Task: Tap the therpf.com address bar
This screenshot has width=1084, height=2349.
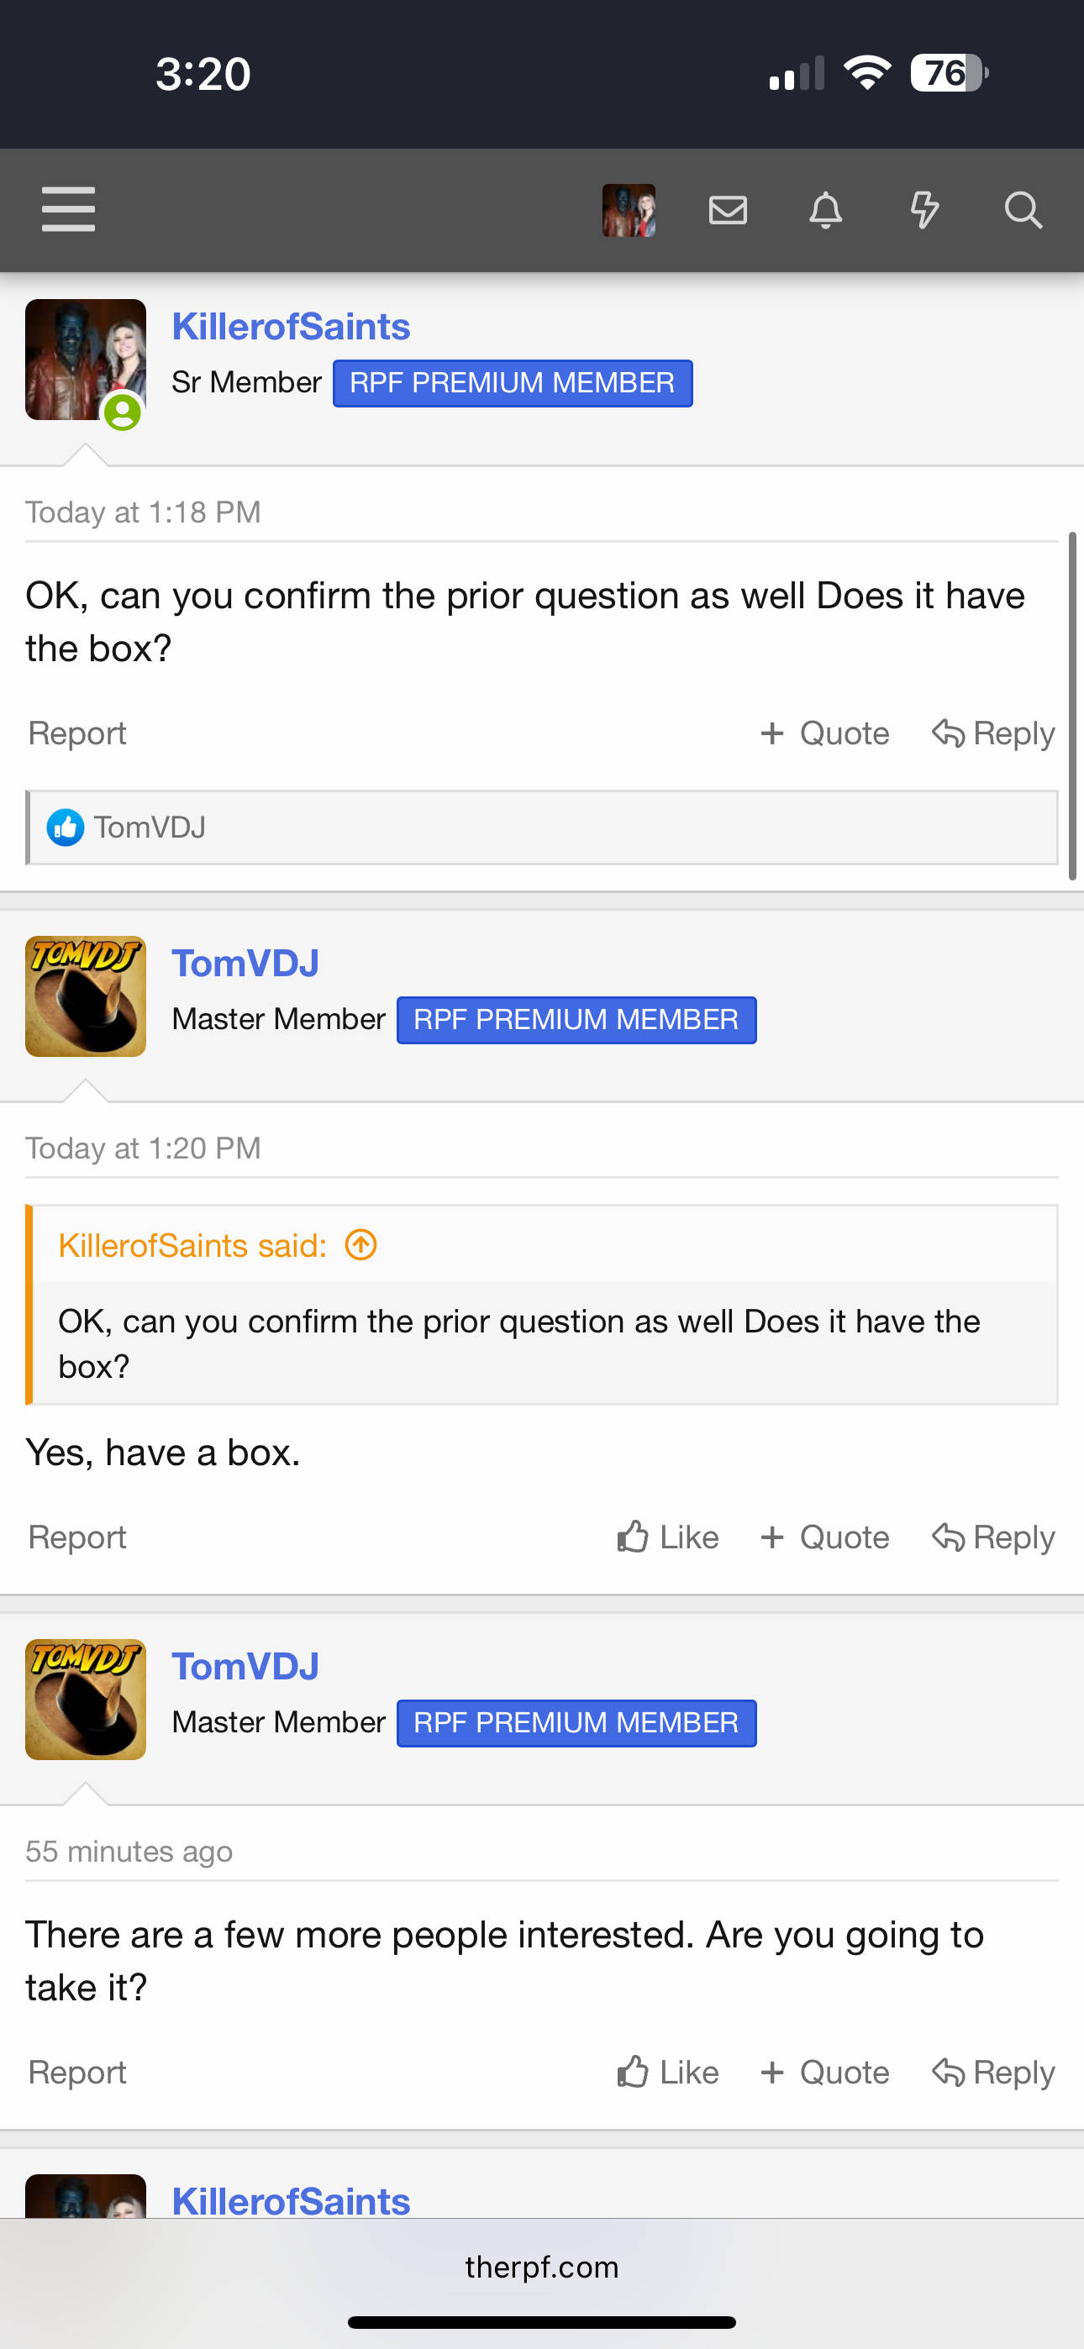Action: pos(542,2267)
